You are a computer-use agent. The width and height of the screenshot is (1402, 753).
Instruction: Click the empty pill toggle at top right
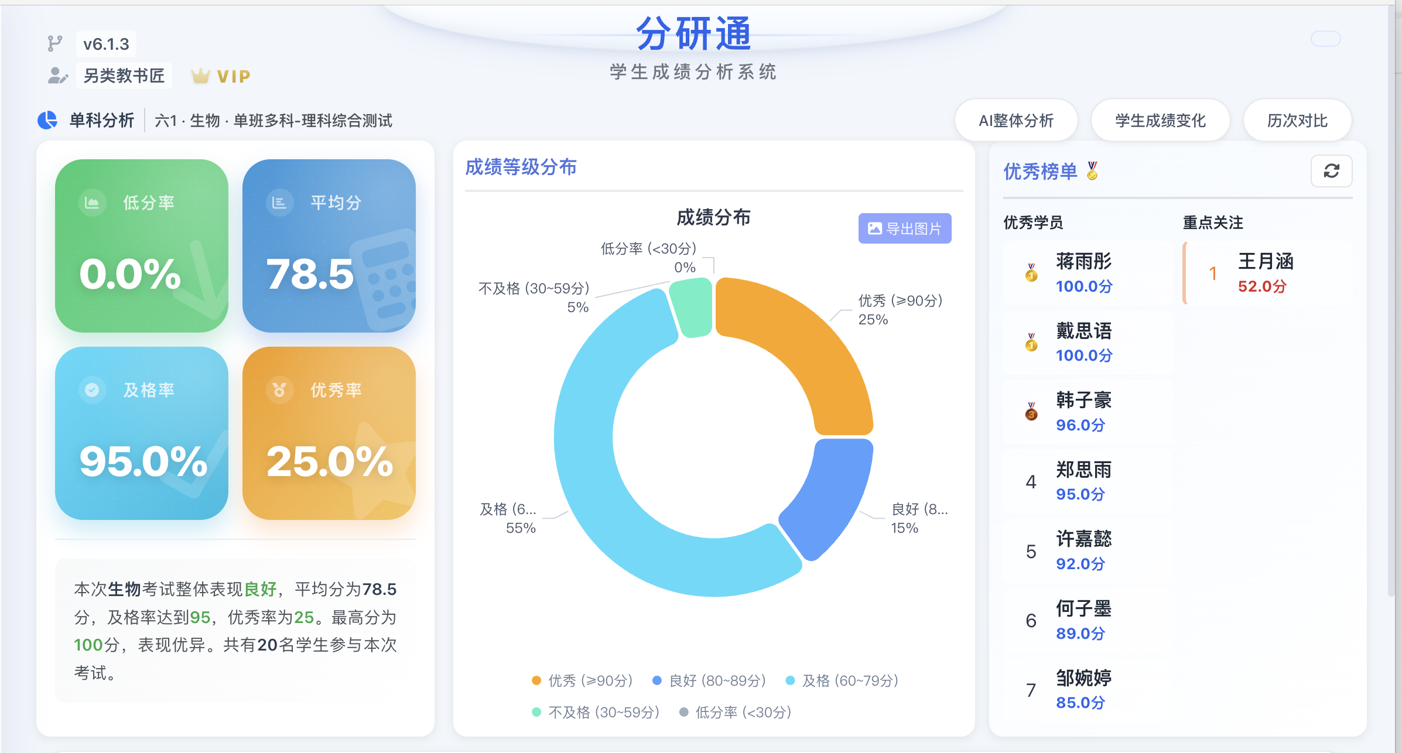pos(1327,39)
